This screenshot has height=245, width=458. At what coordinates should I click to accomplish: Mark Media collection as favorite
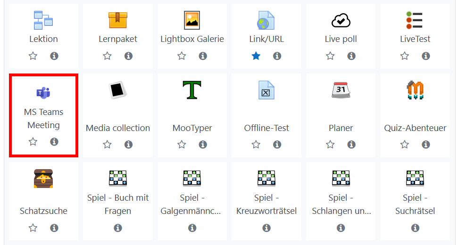(108, 145)
